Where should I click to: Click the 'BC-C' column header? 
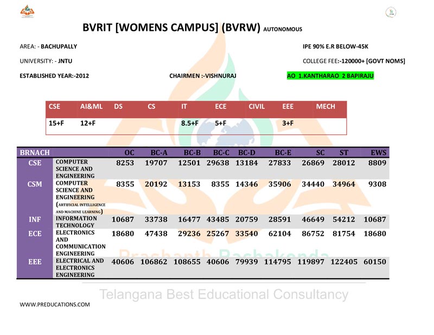click(x=221, y=153)
